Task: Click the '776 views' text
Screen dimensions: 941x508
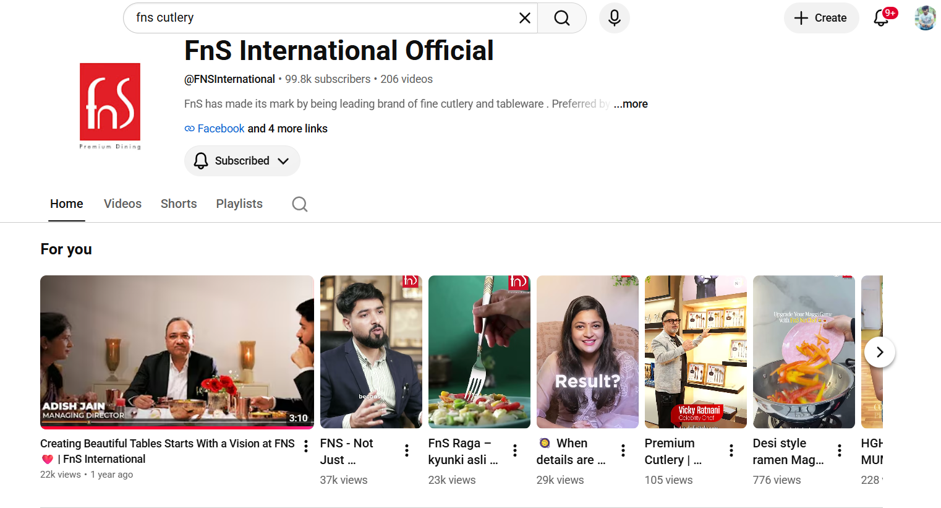Action: (777, 480)
